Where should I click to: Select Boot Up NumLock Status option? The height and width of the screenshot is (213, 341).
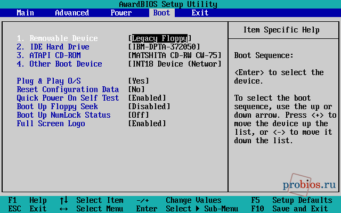coord(64,115)
